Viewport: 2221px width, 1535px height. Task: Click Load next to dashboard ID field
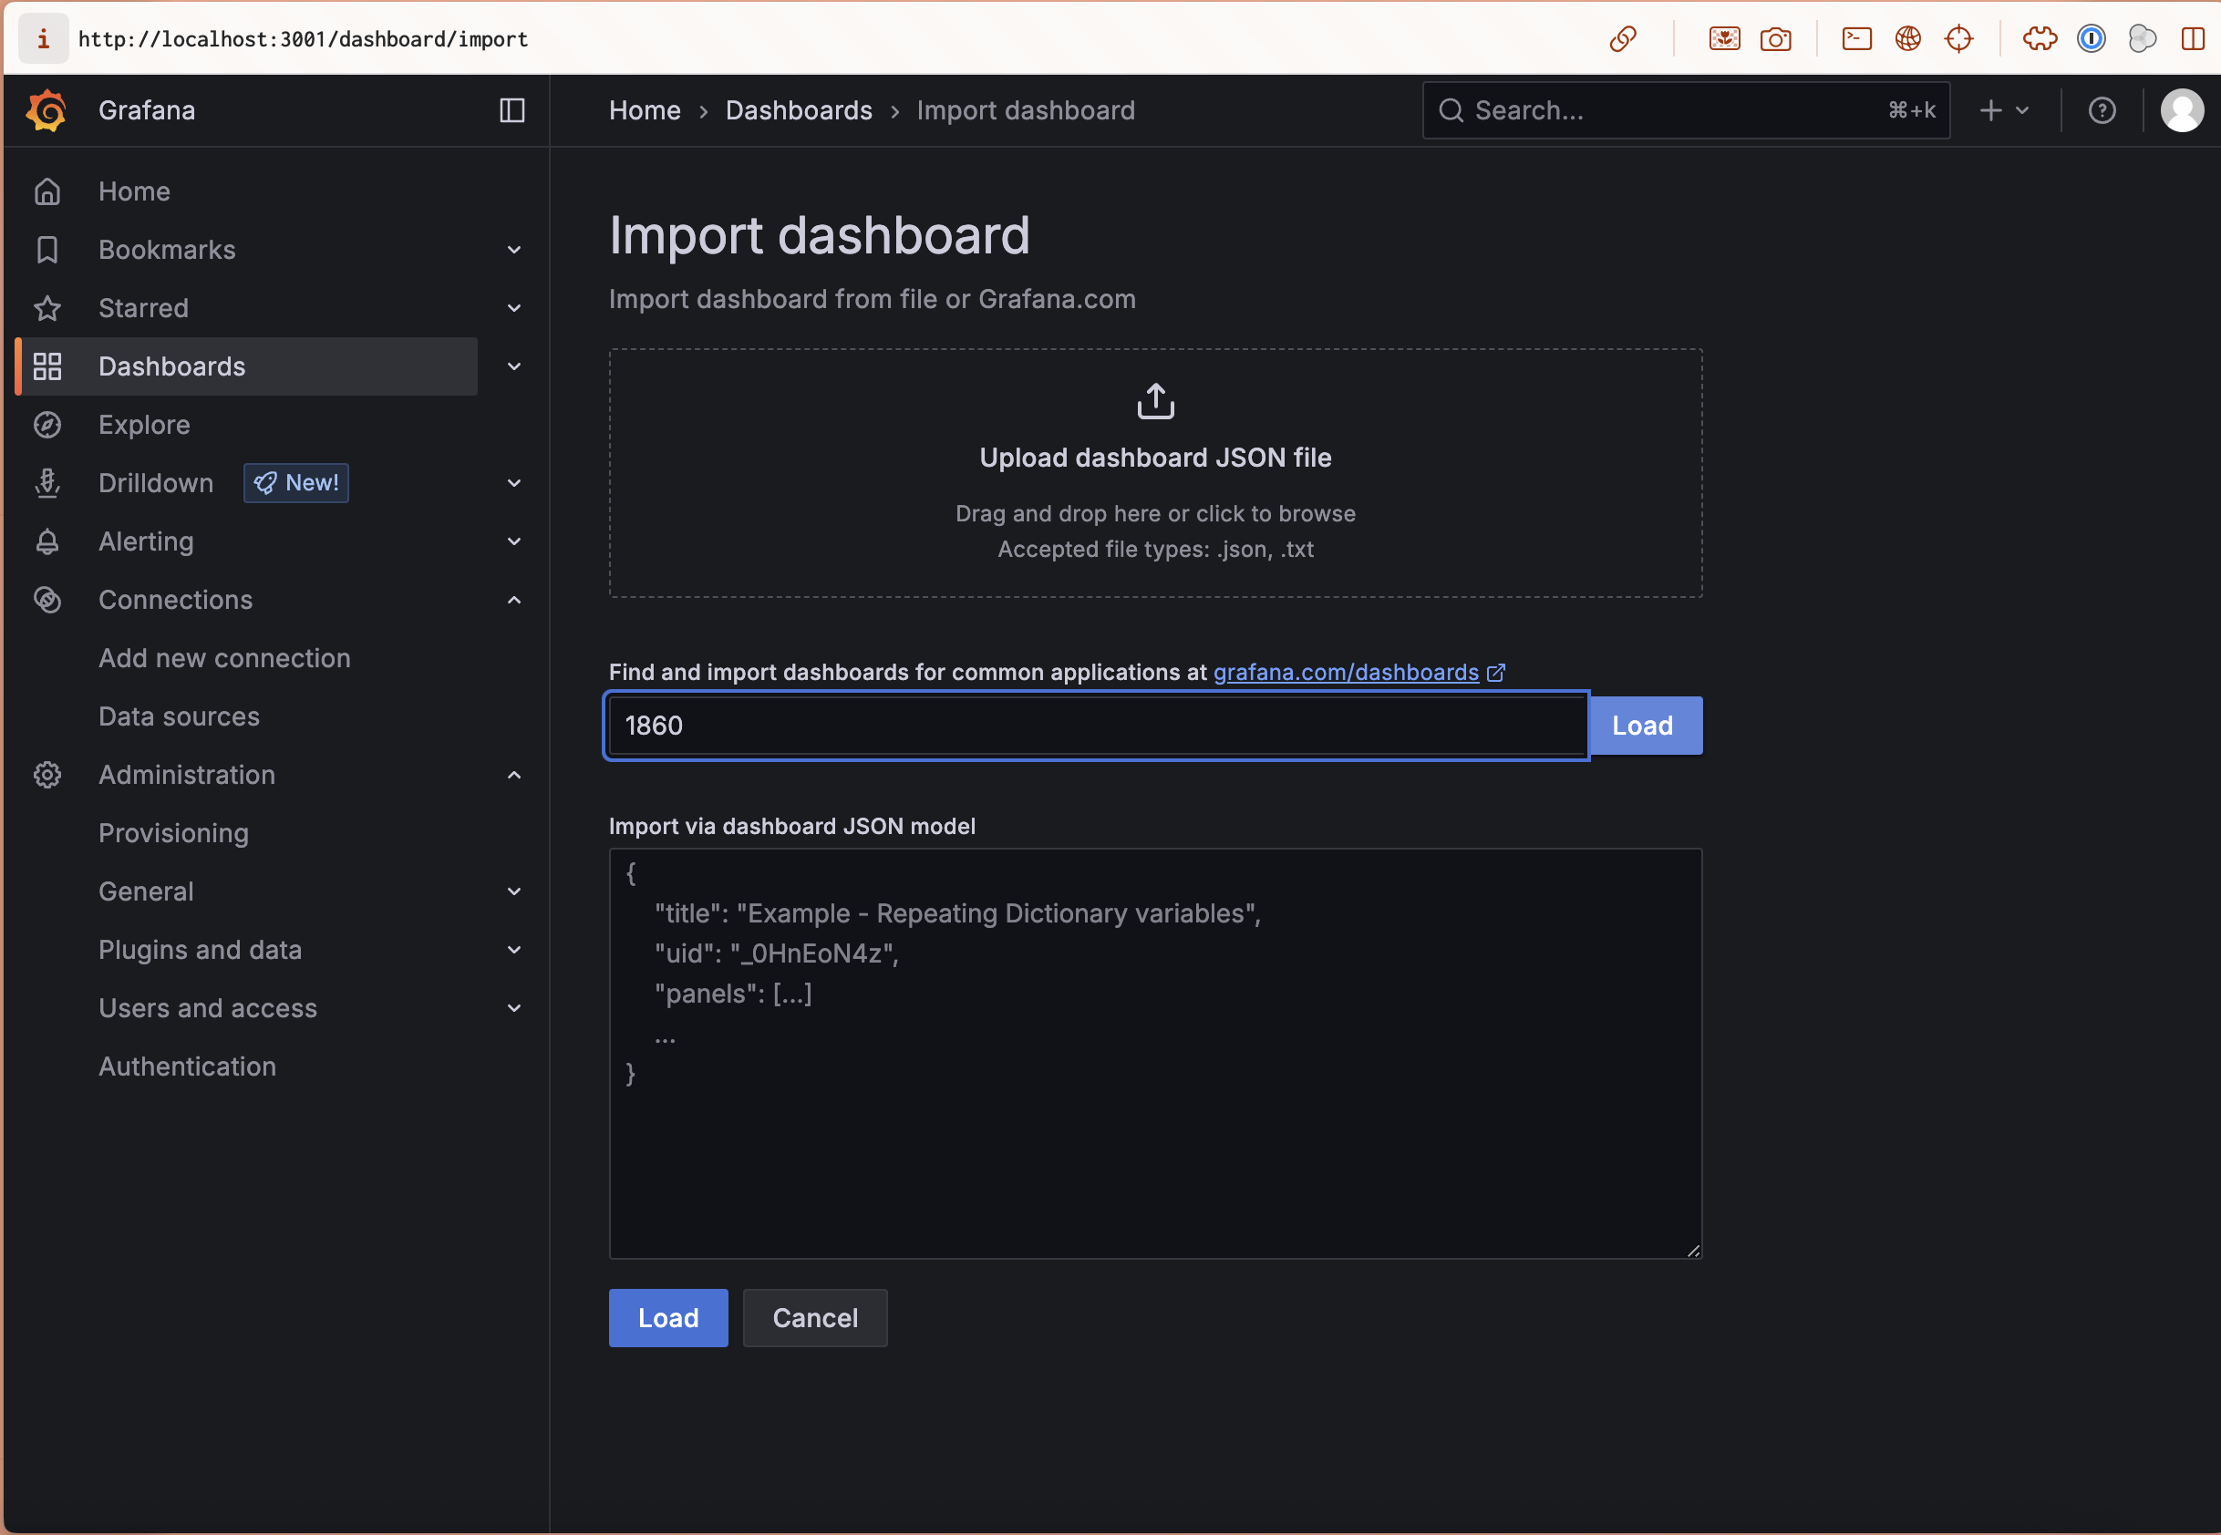click(x=1645, y=726)
